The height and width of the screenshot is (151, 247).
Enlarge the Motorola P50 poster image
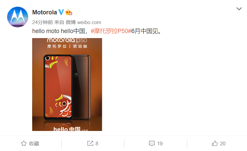click(67, 85)
